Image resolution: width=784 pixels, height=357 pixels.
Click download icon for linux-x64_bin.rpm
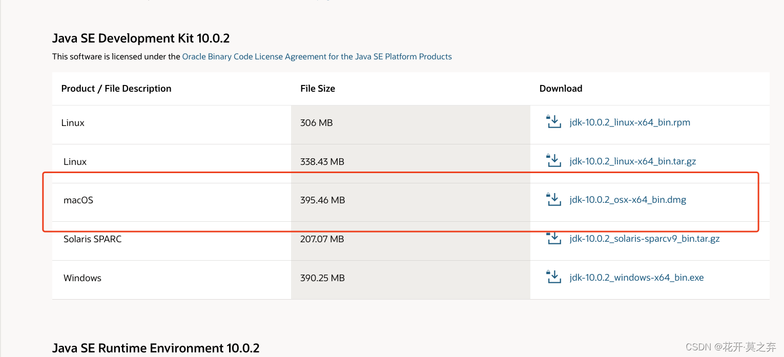pyautogui.click(x=554, y=122)
